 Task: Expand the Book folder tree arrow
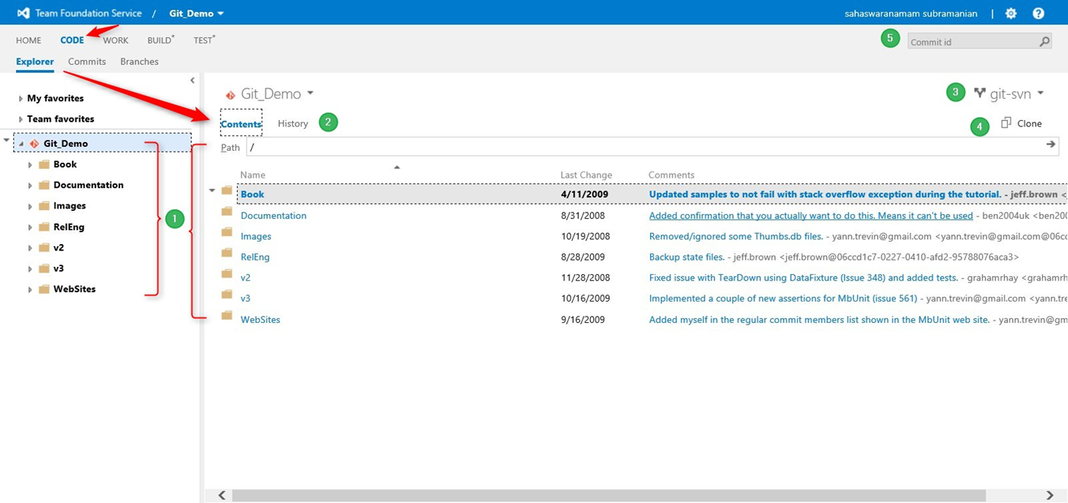pos(30,165)
